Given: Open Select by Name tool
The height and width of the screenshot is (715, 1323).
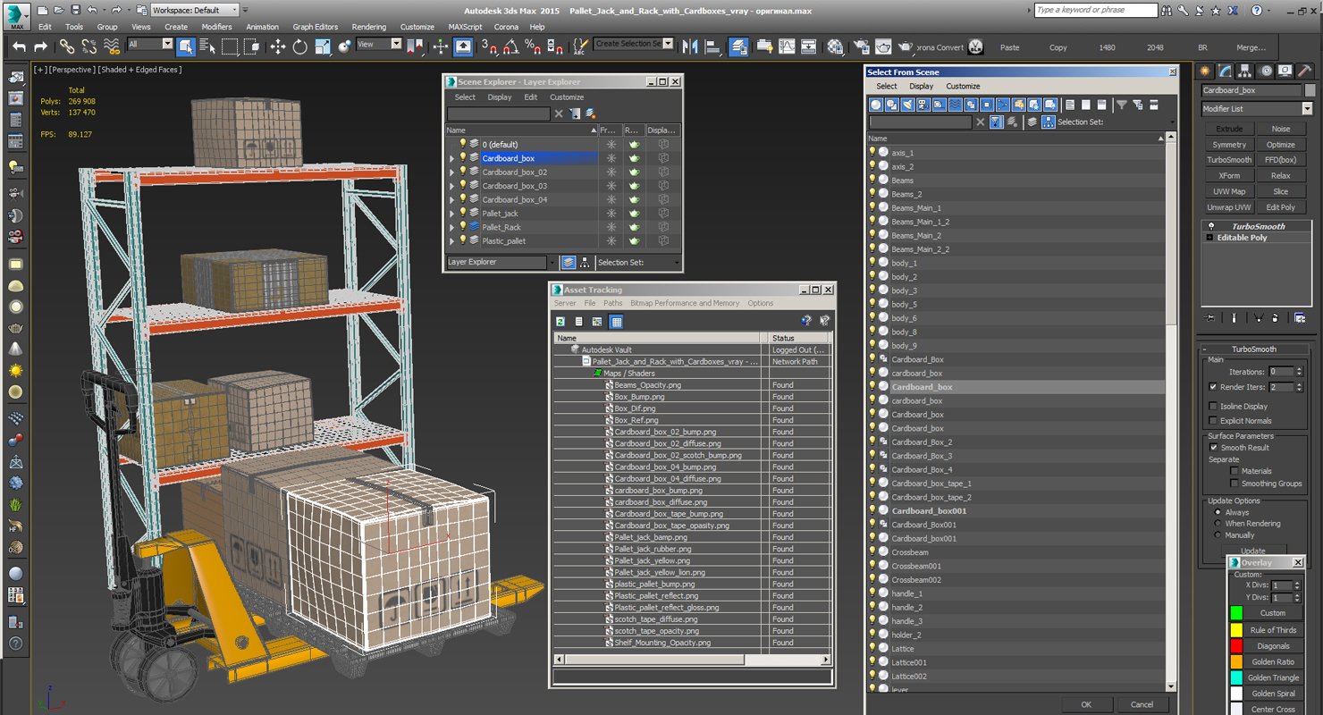Looking at the screenshot, I should pyautogui.click(x=207, y=46).
